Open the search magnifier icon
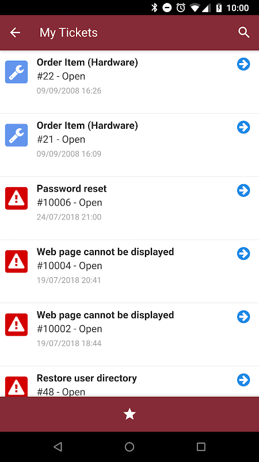The height and width of the screenshot is (462, 259). tap(243, 32)
